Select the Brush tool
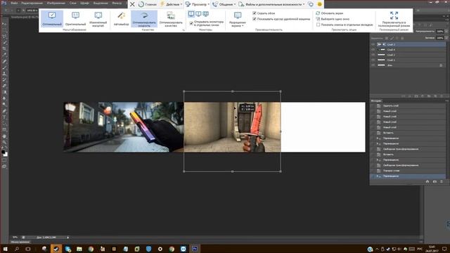The height and width of the screenshot is (253, 450). pos(4,67)
